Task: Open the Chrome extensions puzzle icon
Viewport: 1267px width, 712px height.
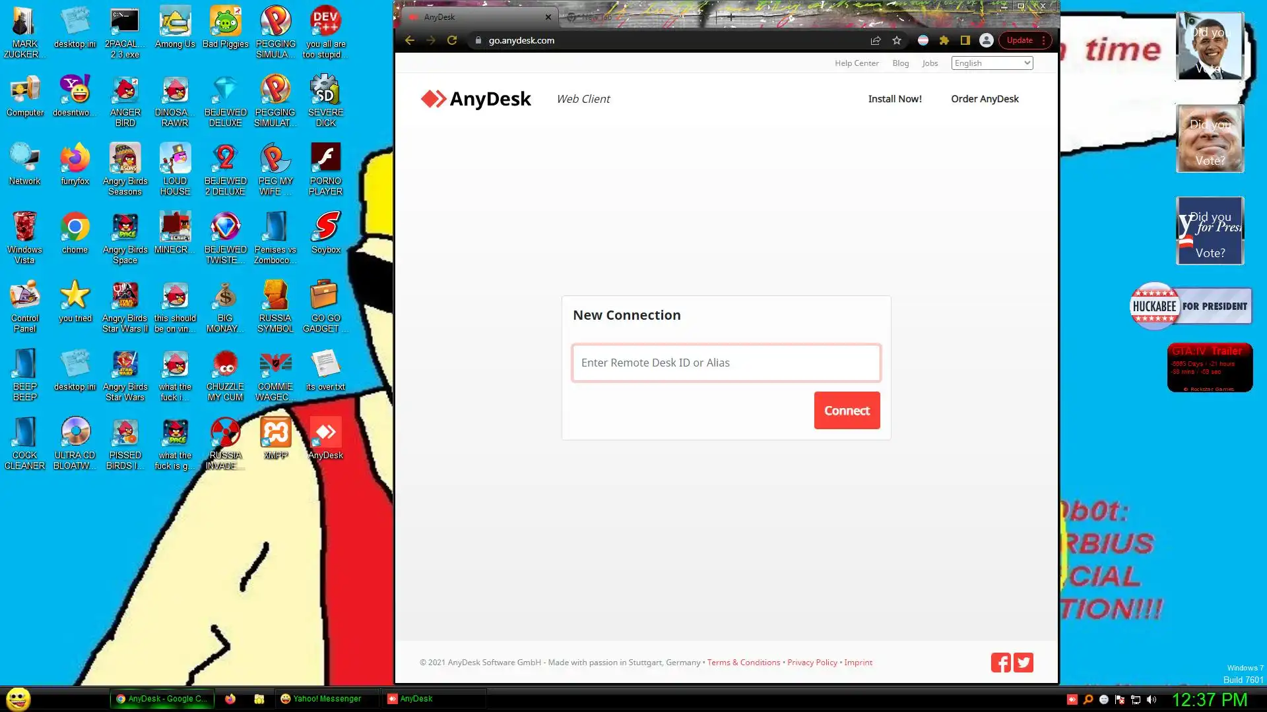Action: [x=944, y=40]
